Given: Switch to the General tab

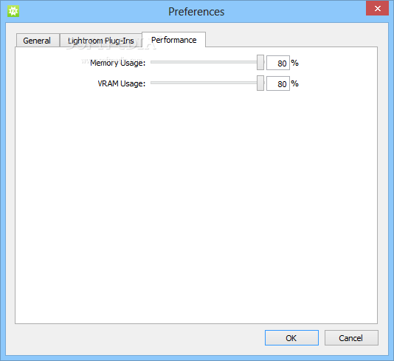Looking at the screenshot, I should (x=38, y=40).
